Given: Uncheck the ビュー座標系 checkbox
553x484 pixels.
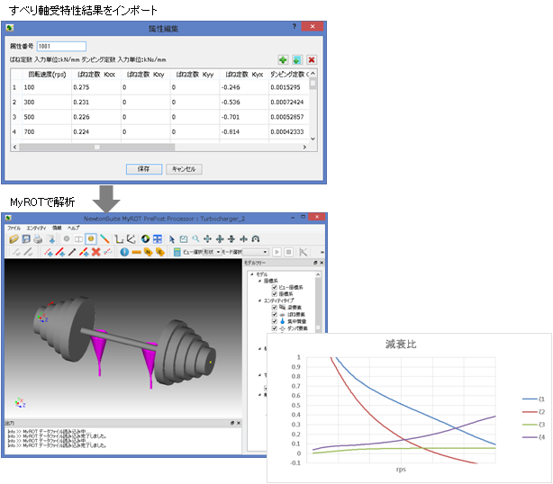Looking at the screenshot, I should tap(274, 288).
